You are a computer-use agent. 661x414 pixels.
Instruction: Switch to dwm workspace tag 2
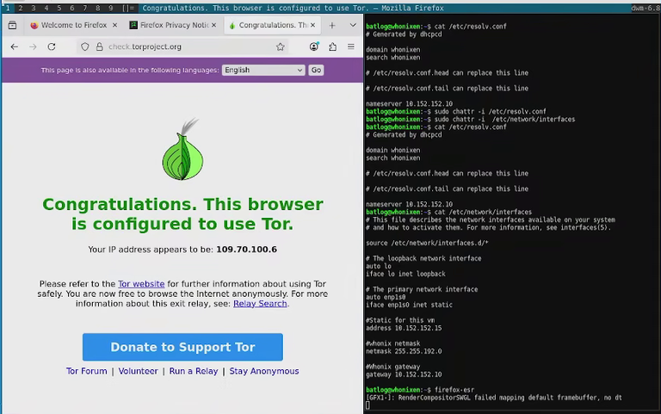tap(21, 8)
